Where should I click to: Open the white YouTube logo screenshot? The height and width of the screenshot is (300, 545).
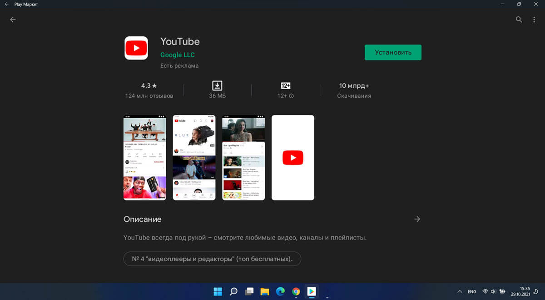pos(293,157)
